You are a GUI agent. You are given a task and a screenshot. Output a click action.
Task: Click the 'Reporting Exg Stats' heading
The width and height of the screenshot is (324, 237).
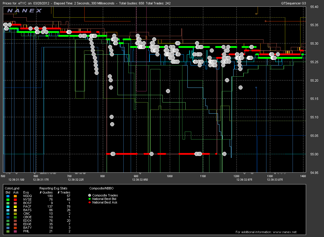click(53, 188)
